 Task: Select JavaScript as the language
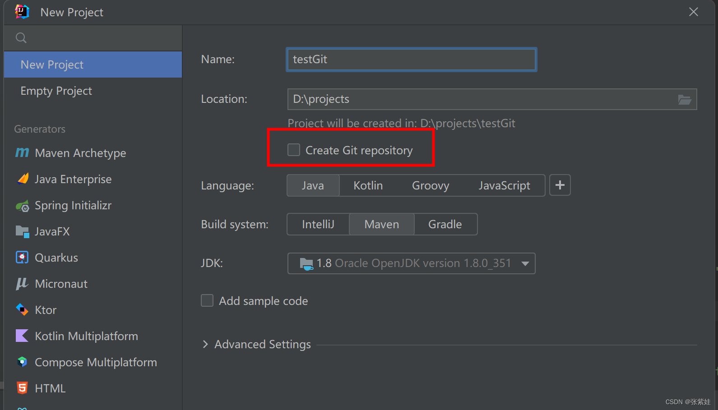pyautogui.click(x=505, y=185)
